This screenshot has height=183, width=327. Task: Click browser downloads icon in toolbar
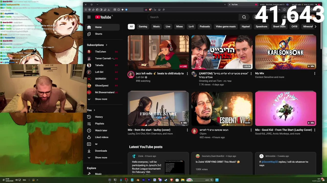[x=109, y=10]
